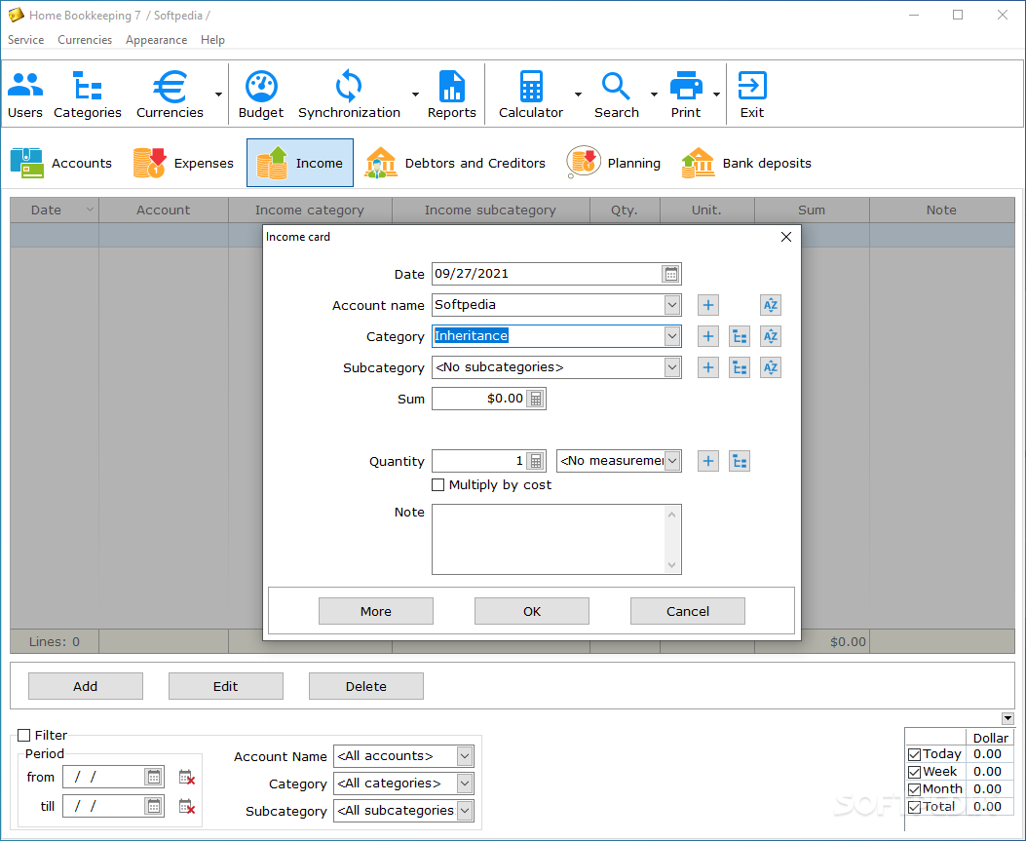Click the Add button
Screen dimensions: 1026x841
tap(86, 686)
